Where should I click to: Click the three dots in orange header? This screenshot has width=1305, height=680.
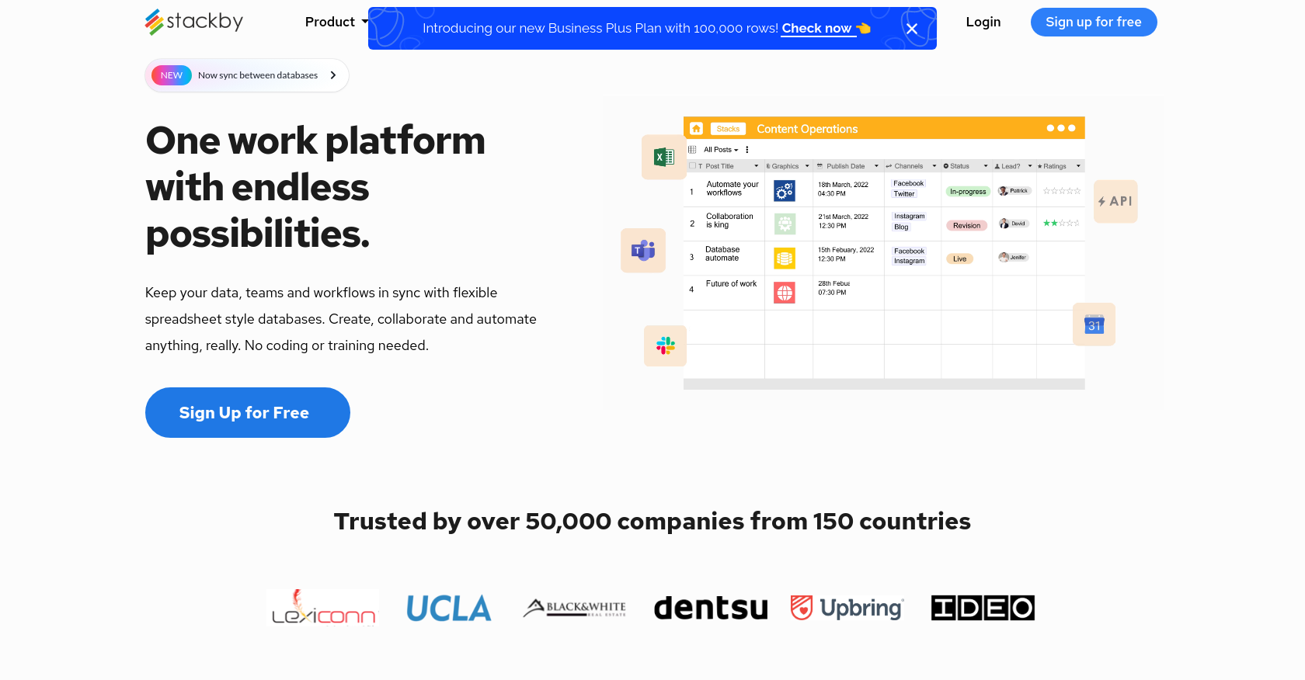click(1061, 128)
